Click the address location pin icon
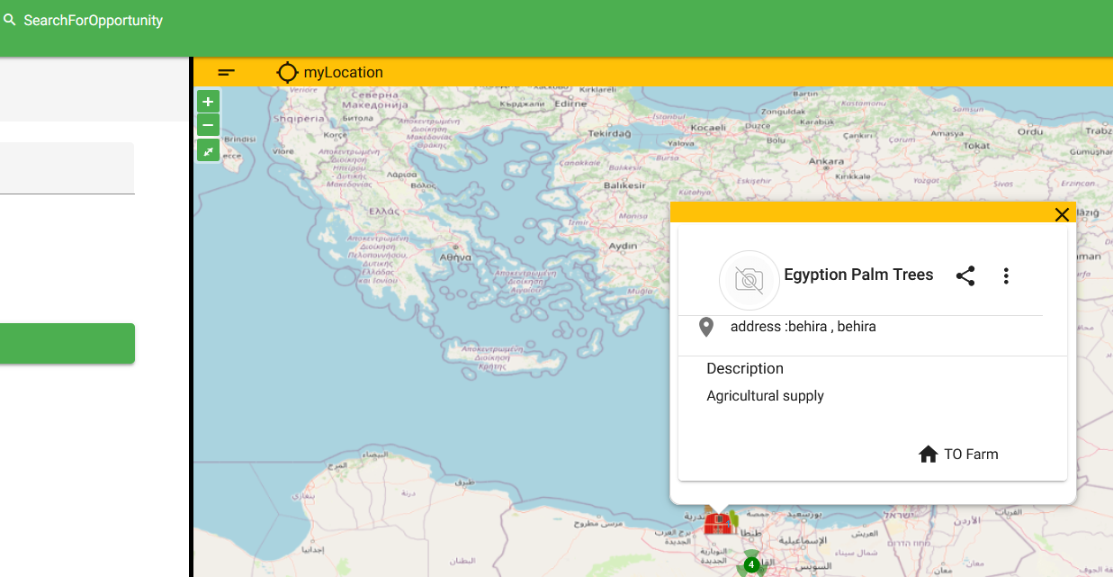 tap(706, 328)
